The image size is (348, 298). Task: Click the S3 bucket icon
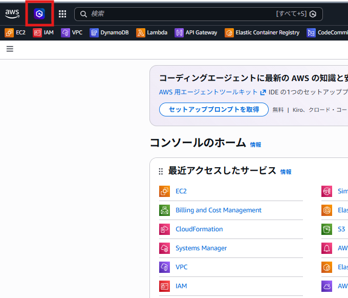point(327,229)
